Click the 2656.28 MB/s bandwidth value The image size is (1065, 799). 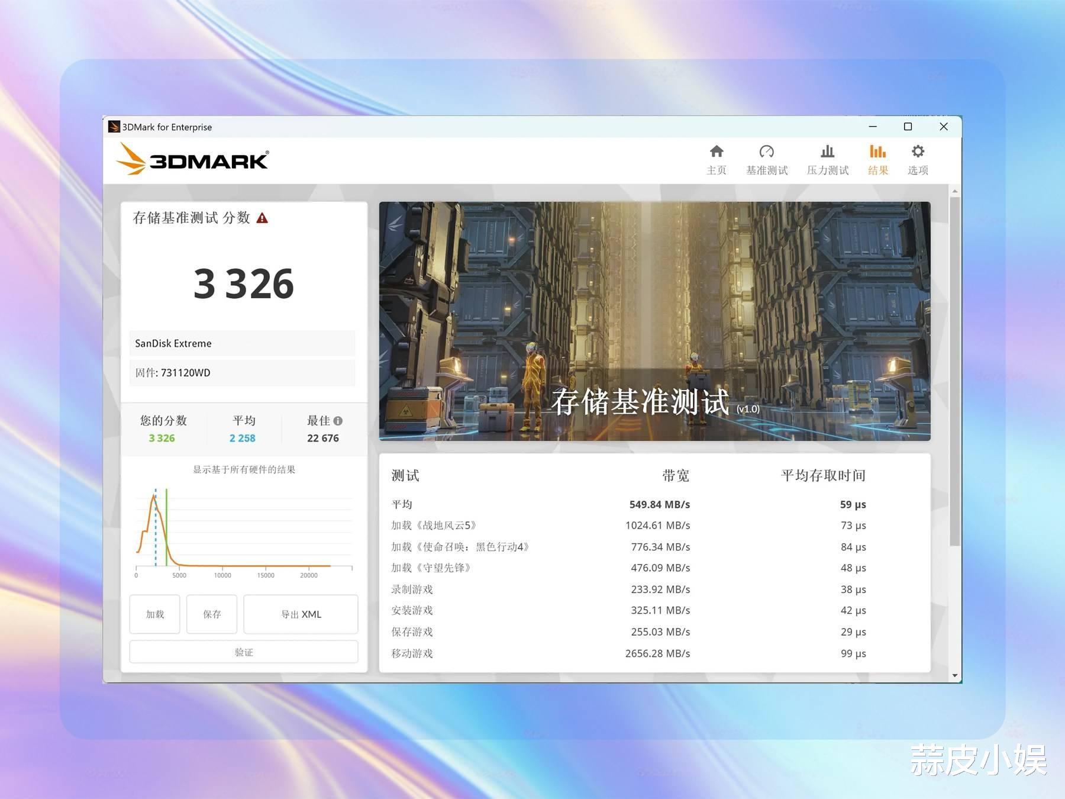coord(657,653)
